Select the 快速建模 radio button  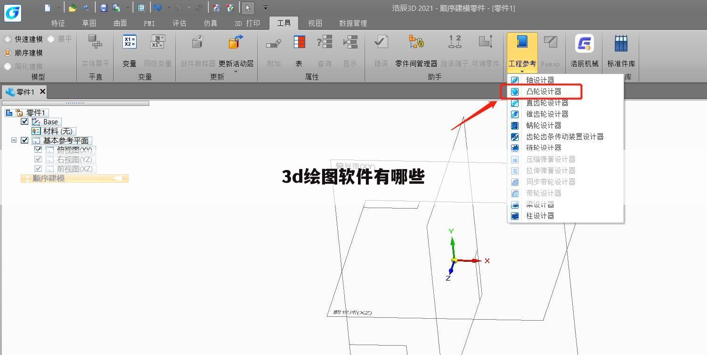pos(8,39)
